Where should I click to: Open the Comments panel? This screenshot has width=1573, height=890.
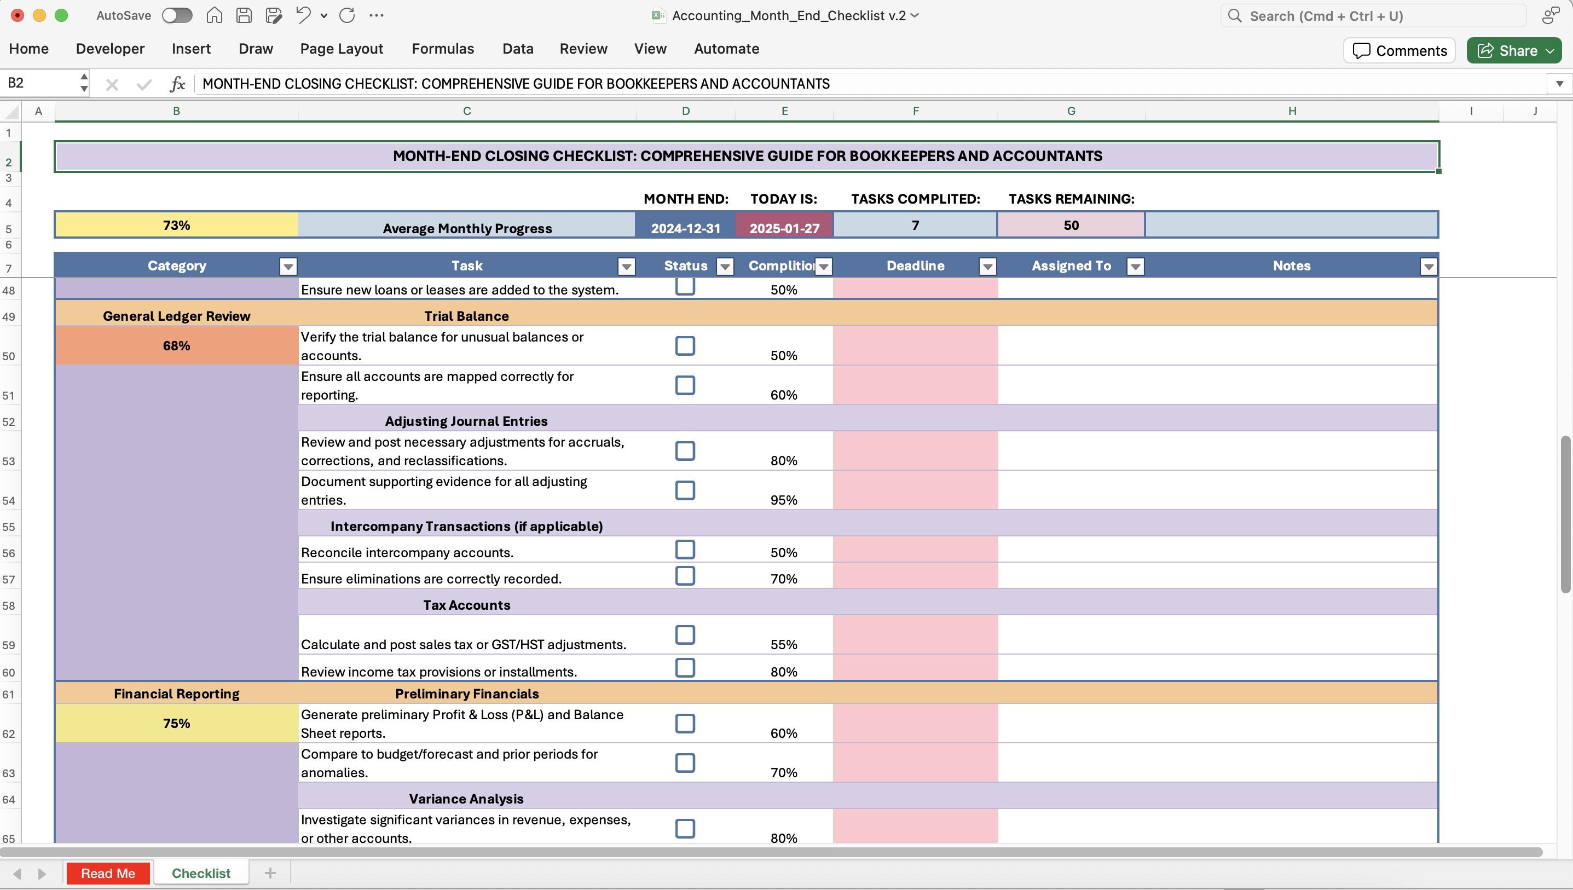1399,50
